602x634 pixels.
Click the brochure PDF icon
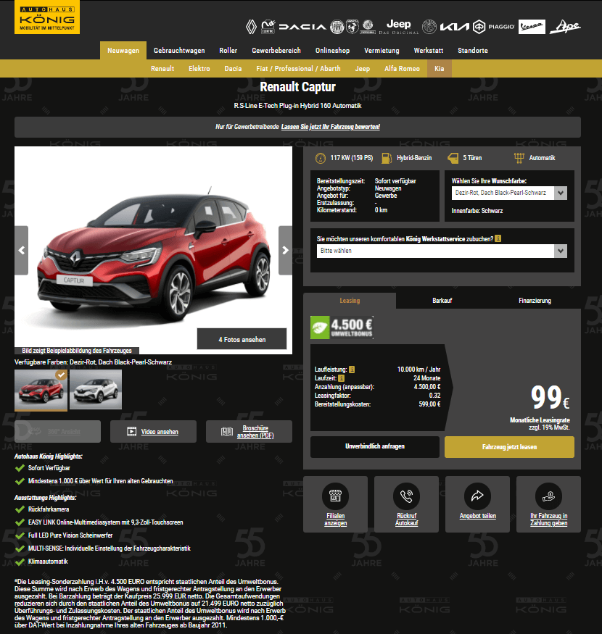pos(227,431)
